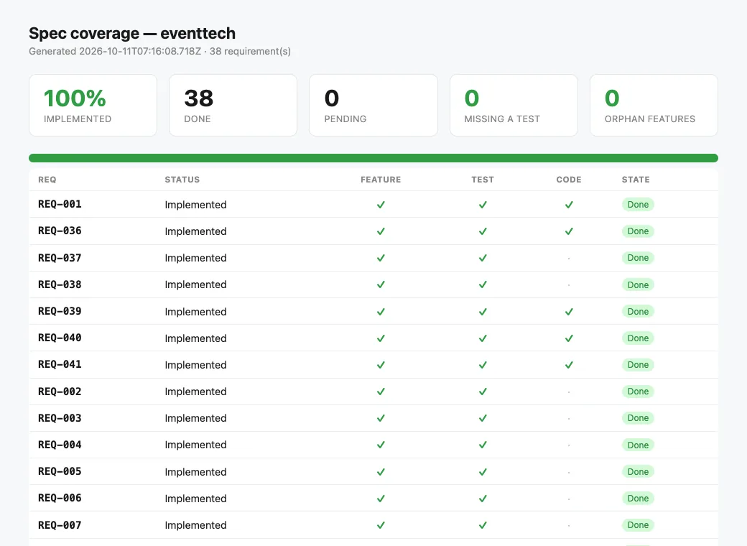This screenshot has width=747, height=546.
Task: Click the feature checkmark for REQ-037
Action: (381, 258)
